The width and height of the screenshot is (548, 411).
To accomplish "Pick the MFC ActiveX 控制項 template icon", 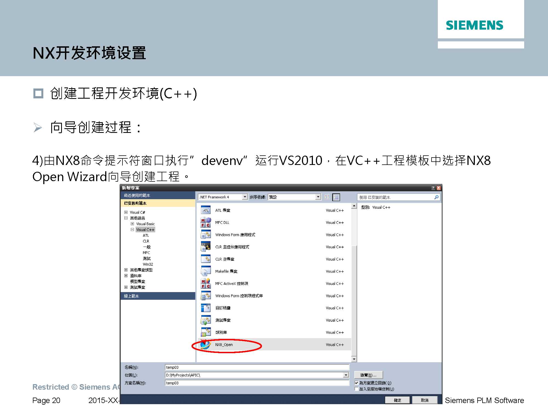I will pos(206,284).
